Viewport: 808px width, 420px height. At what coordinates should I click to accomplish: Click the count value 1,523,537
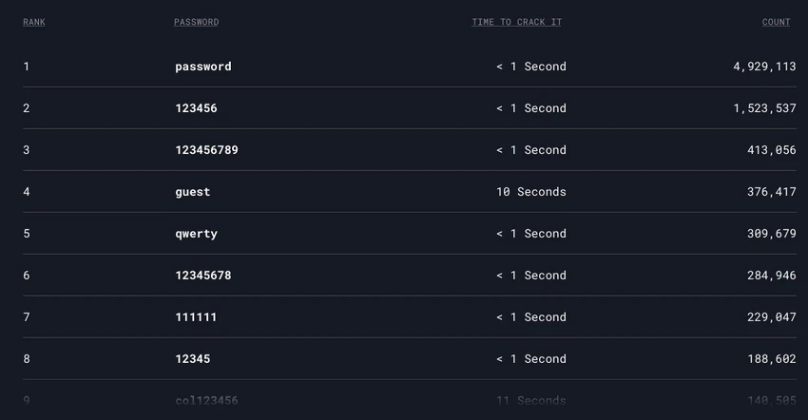[764, 108]
